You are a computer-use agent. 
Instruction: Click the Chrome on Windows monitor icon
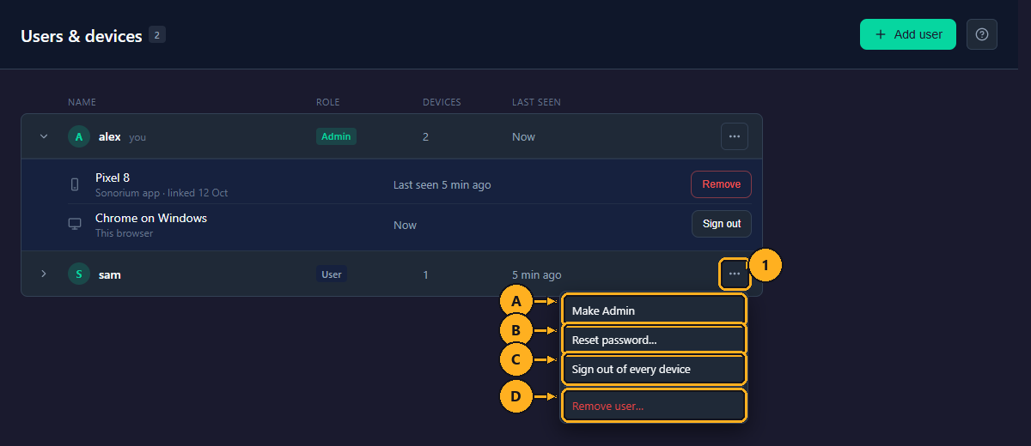tap(75, 224)
